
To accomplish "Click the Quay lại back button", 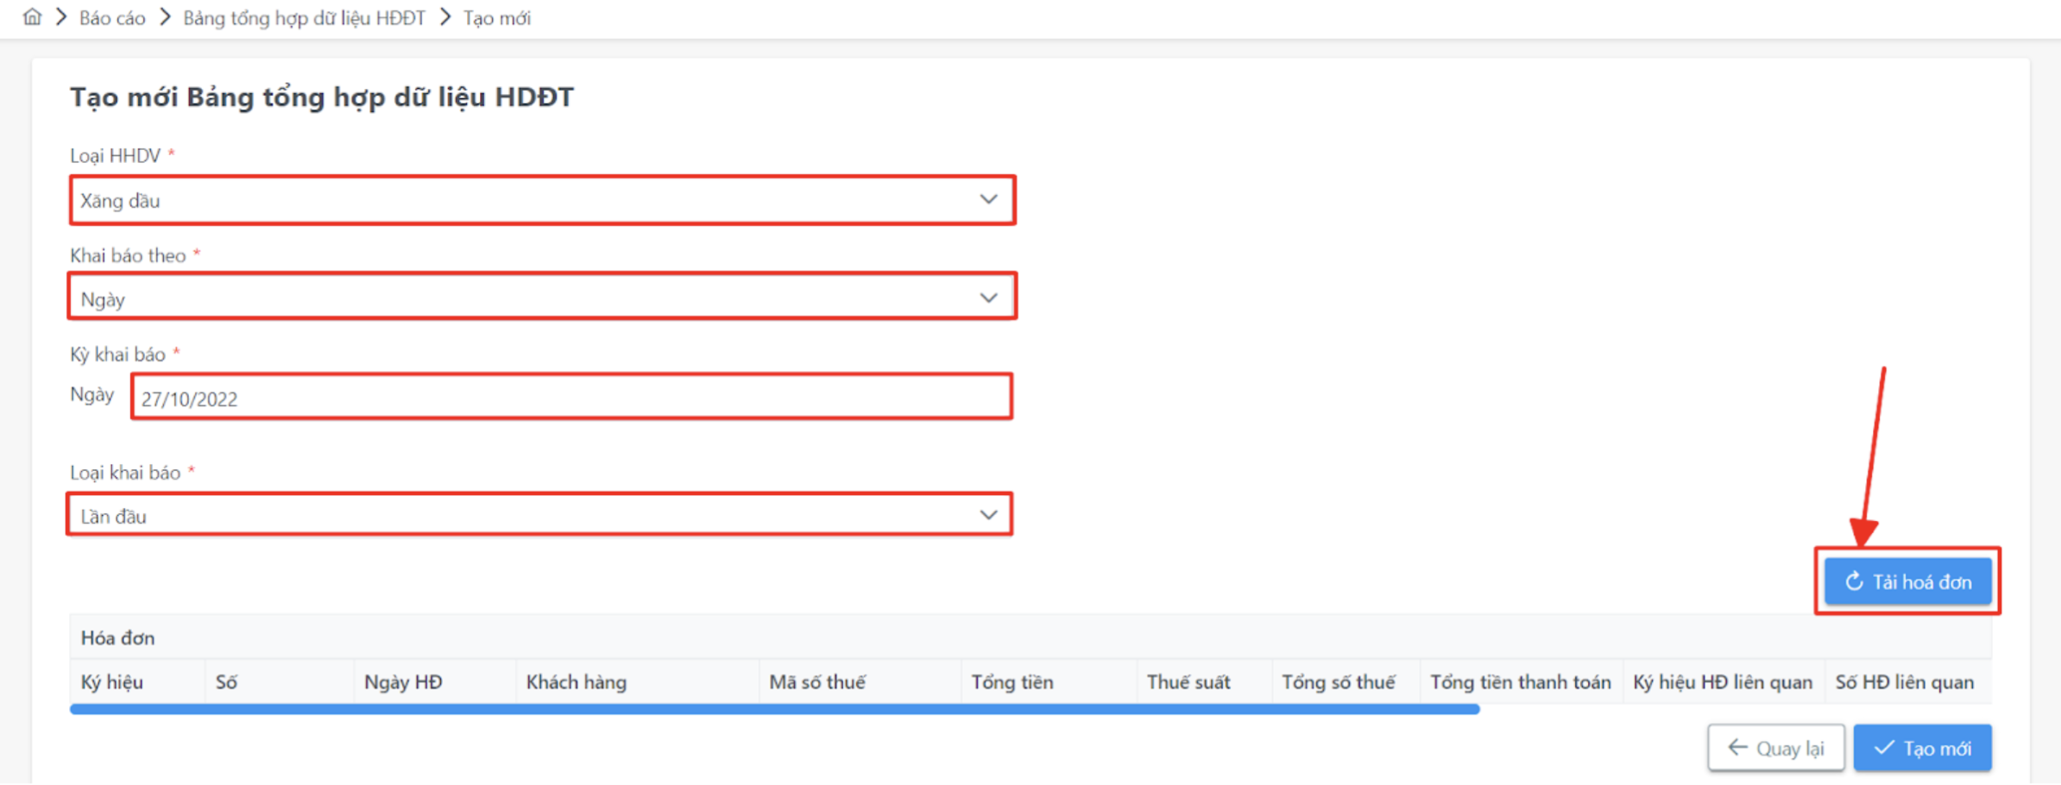I will point(1775,748).
